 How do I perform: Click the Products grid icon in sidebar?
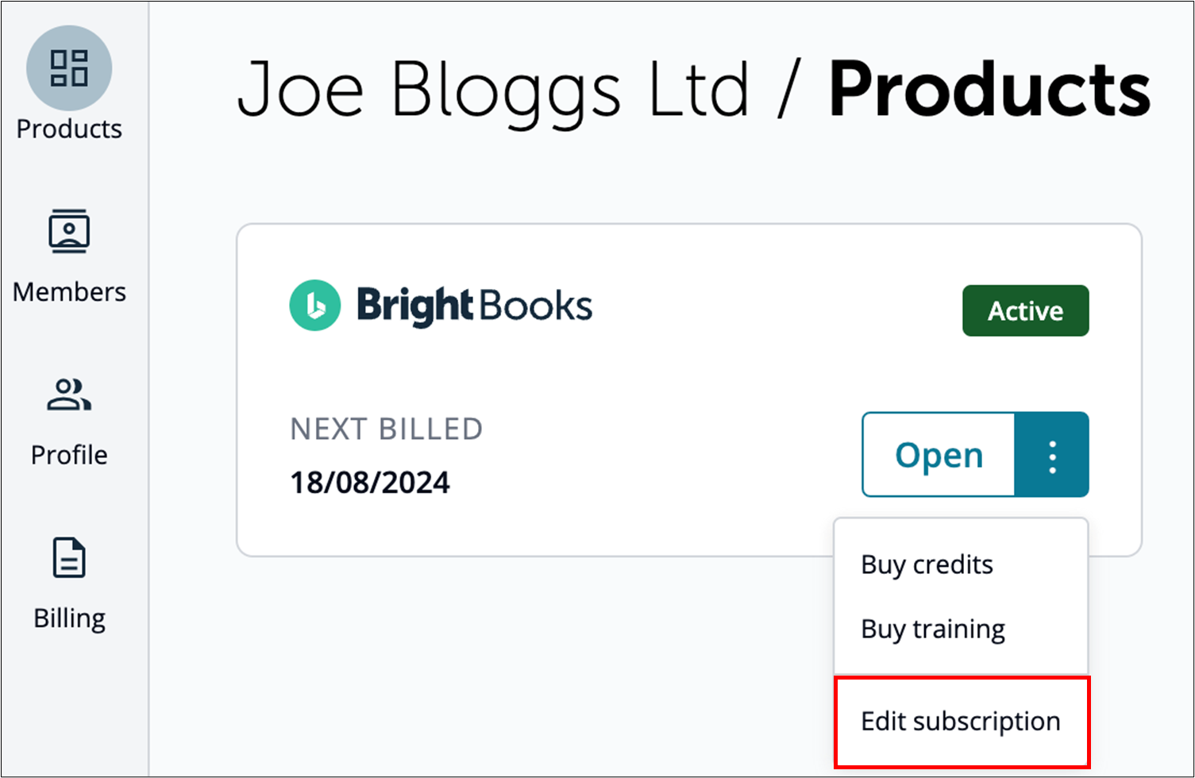click(x=69, y=67)
